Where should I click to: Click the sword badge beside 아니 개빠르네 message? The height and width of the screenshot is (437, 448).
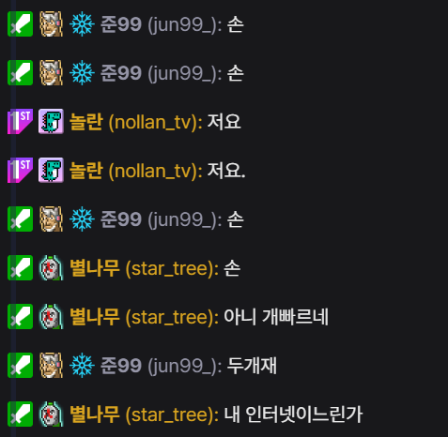click(x=20, y=316)
